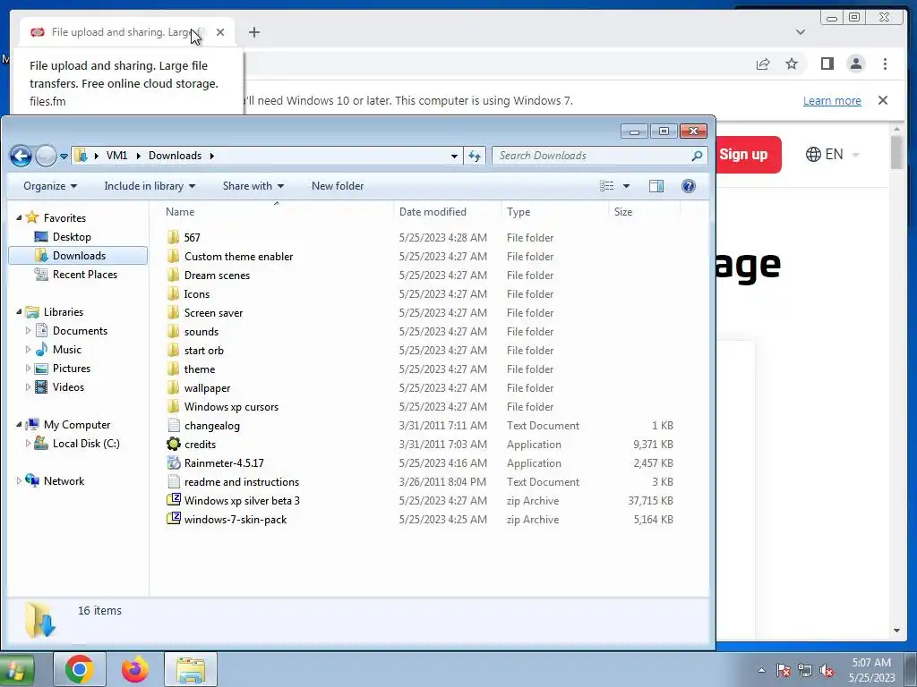Expand the Documents library node

click(28, 331)
